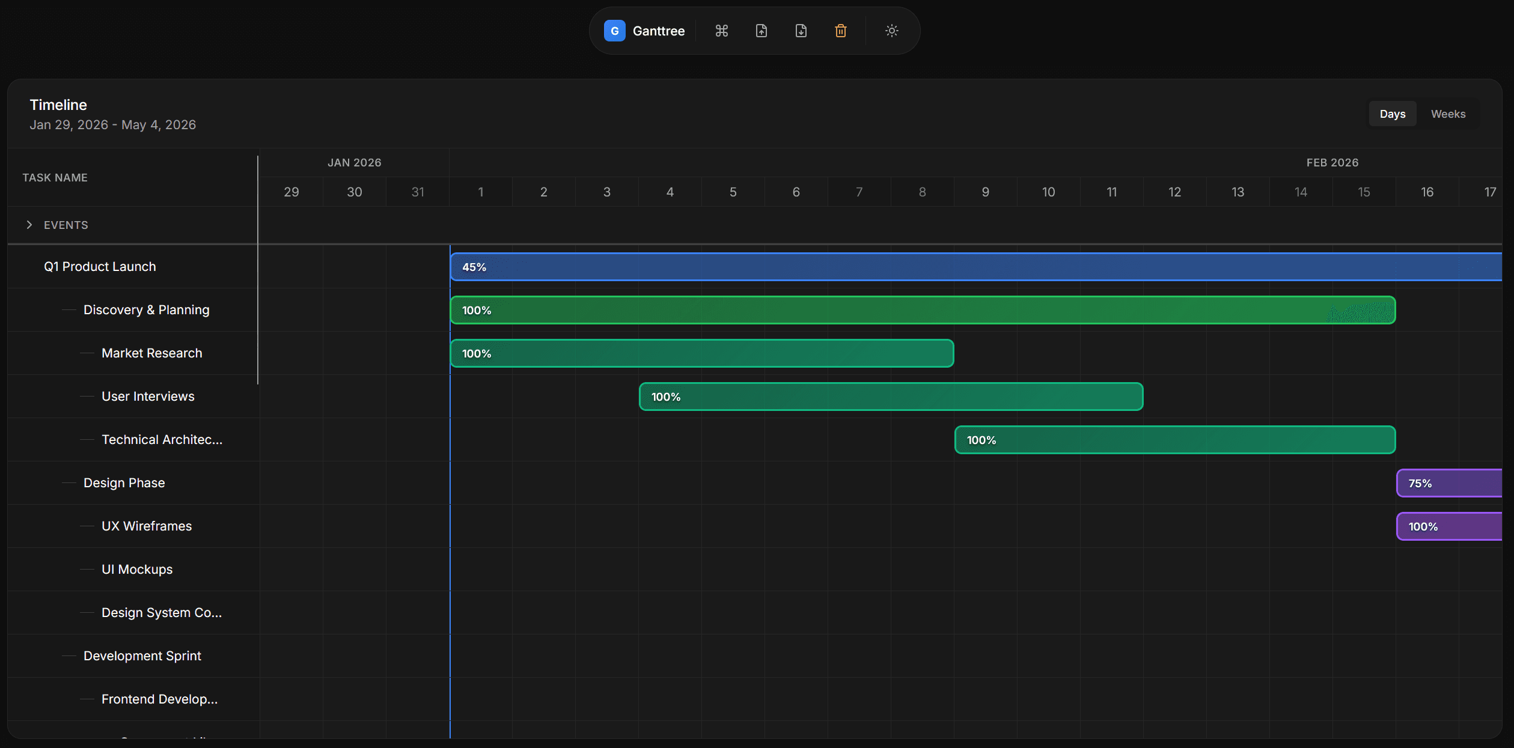Click the Technical Architecture 100% bar
The image size is (1514, 748).
click(x=1172, y=439)
